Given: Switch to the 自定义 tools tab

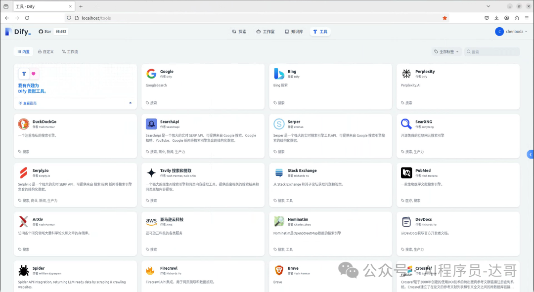Looking at the screenshot, I should pos(45,52).
